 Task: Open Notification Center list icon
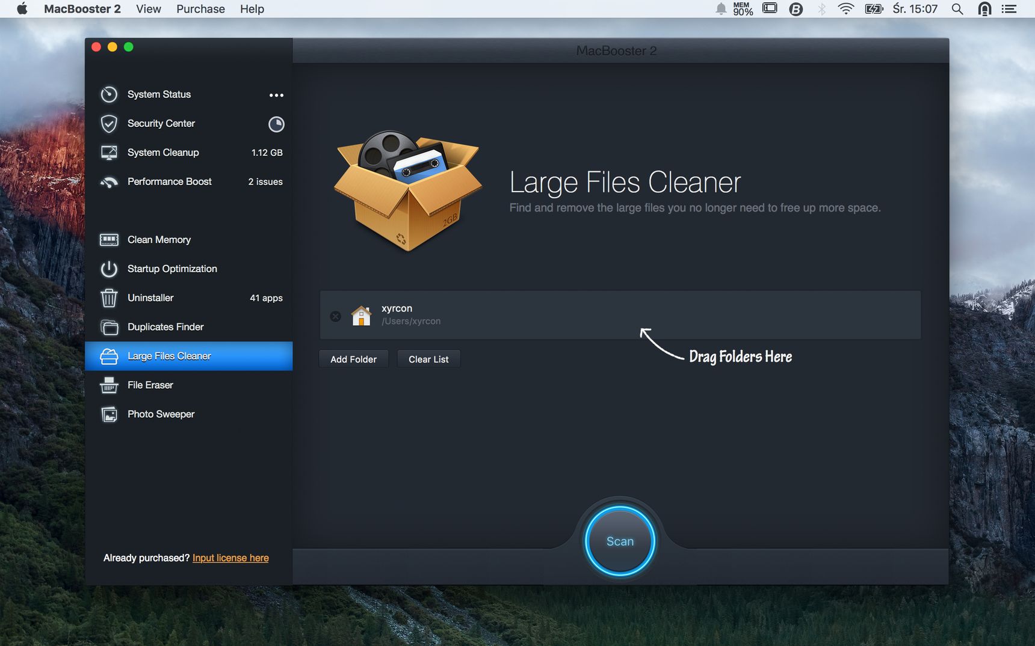tap(1009, 9)
